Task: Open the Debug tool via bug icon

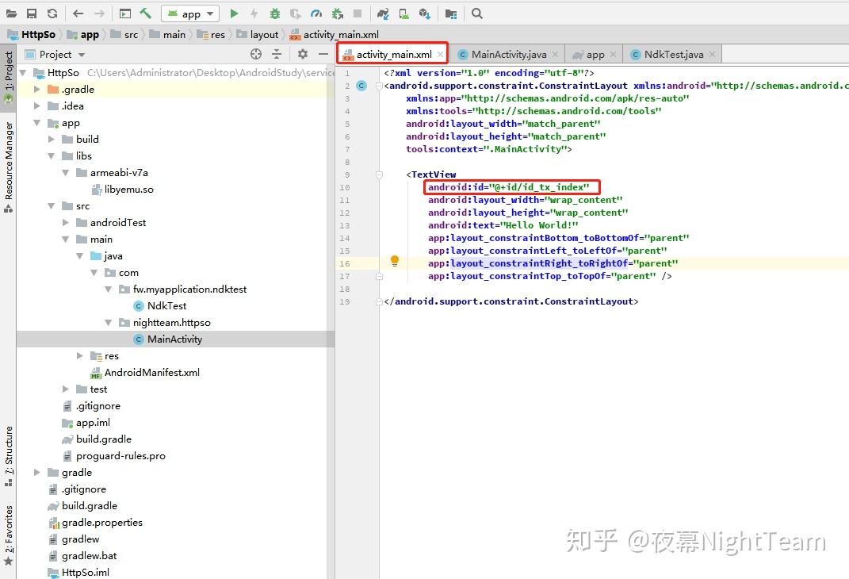Action: click(274, 13)
